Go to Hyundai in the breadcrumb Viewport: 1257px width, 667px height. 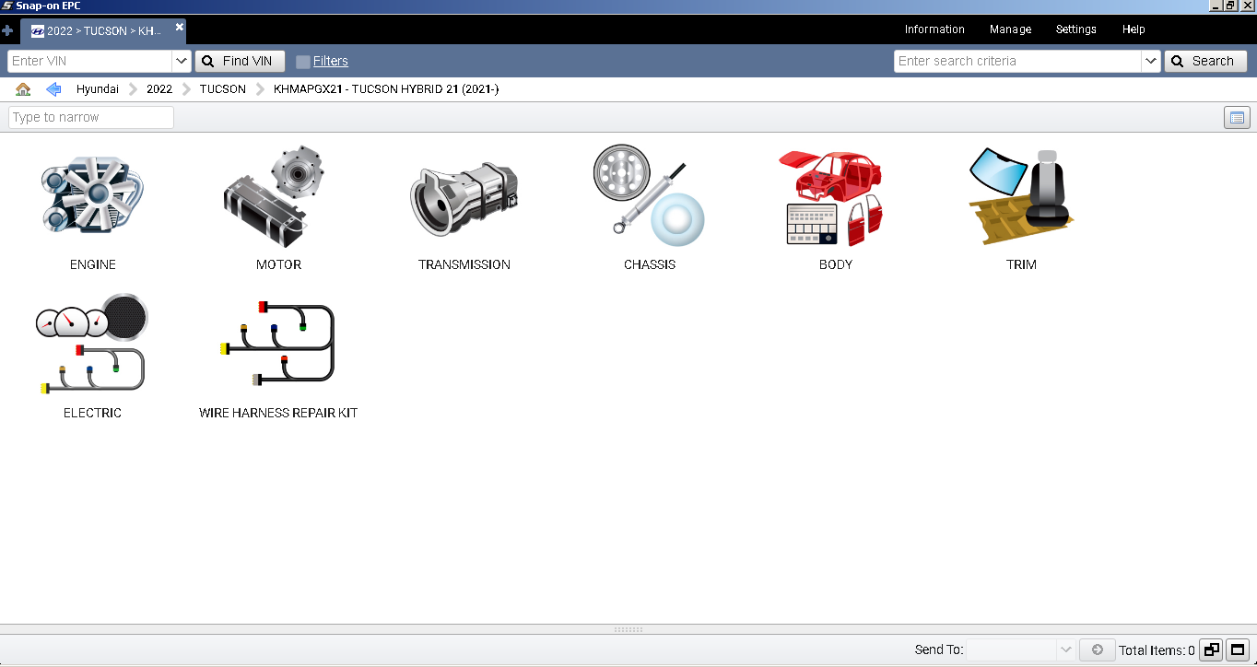coord(98,89)
